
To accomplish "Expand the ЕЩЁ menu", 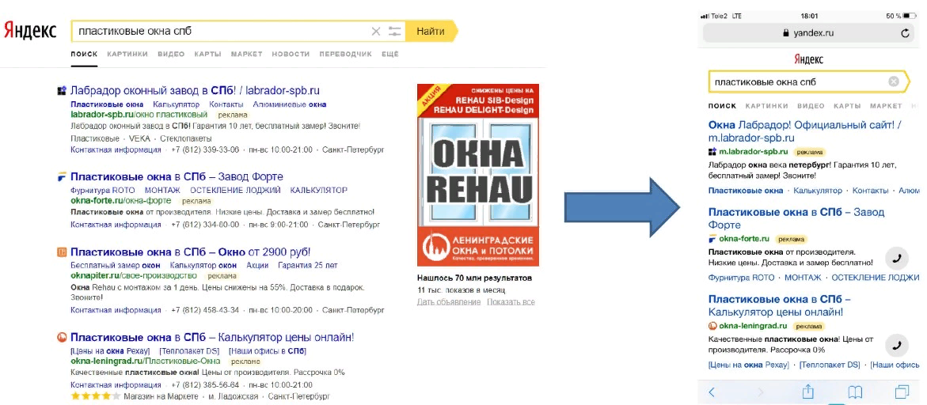I will click(x=389, y=54).
